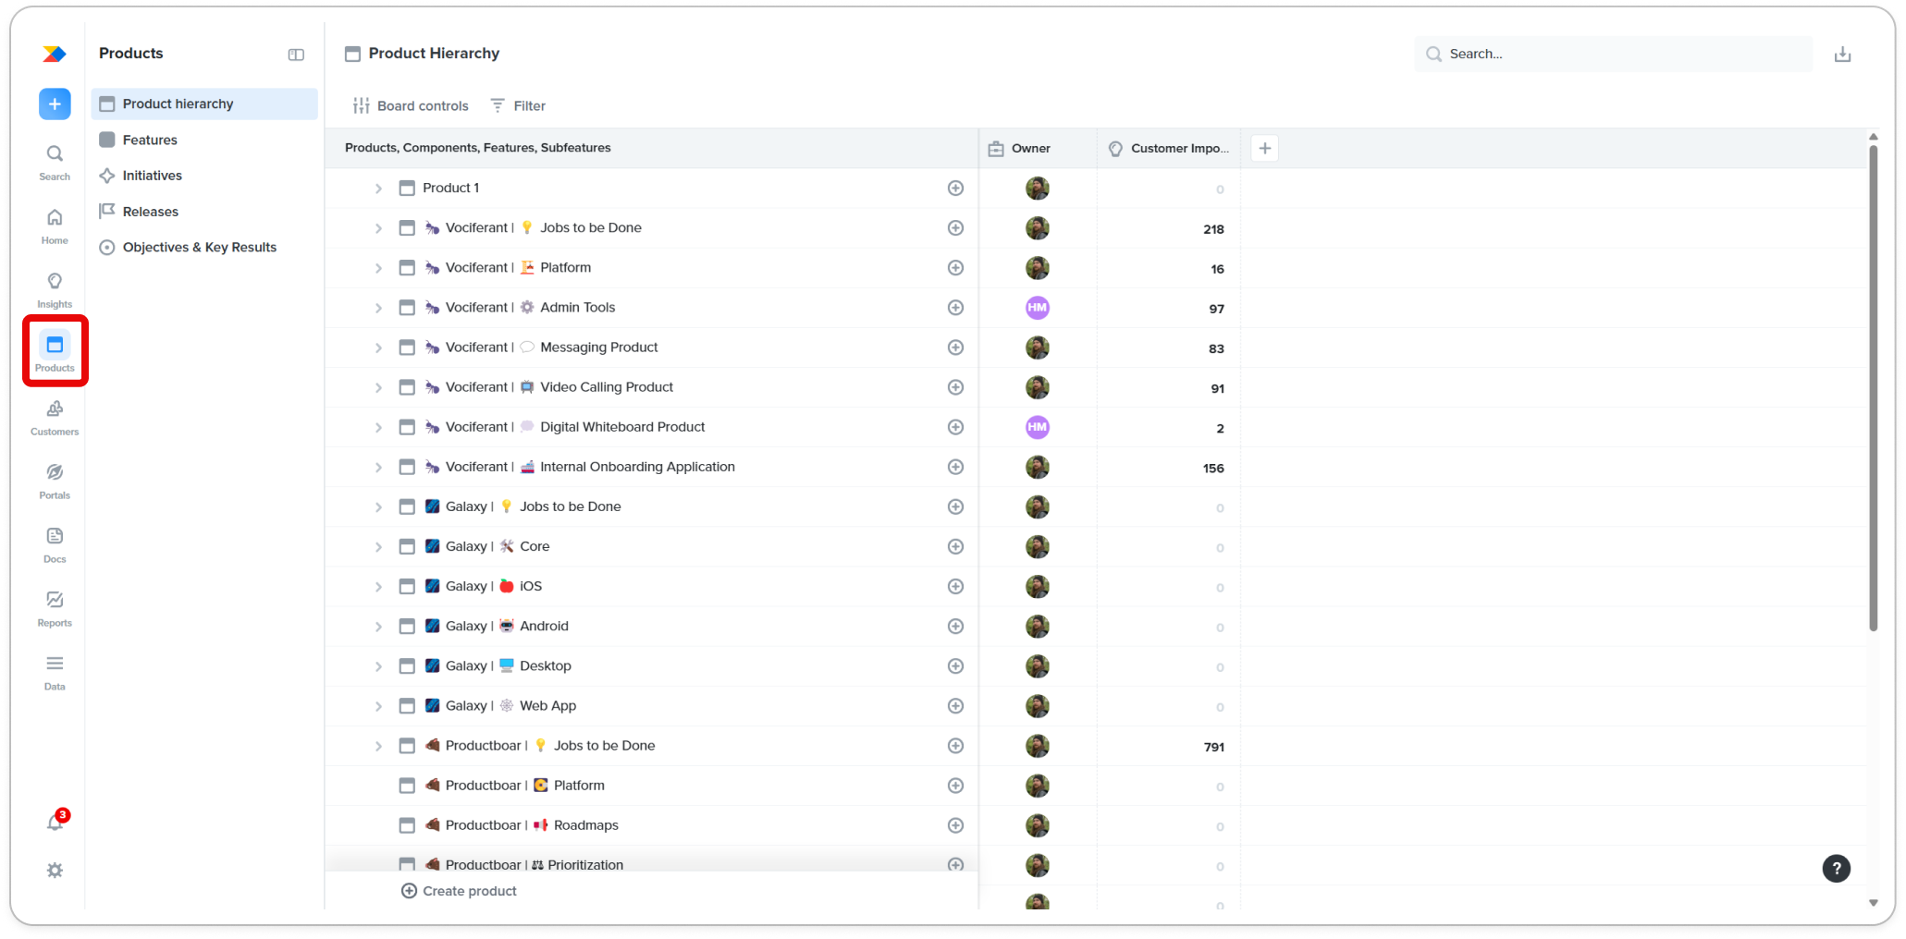Expand Productboar Jobs to be Done
This screenshot has width=1906, height=939.
point(378,746)
